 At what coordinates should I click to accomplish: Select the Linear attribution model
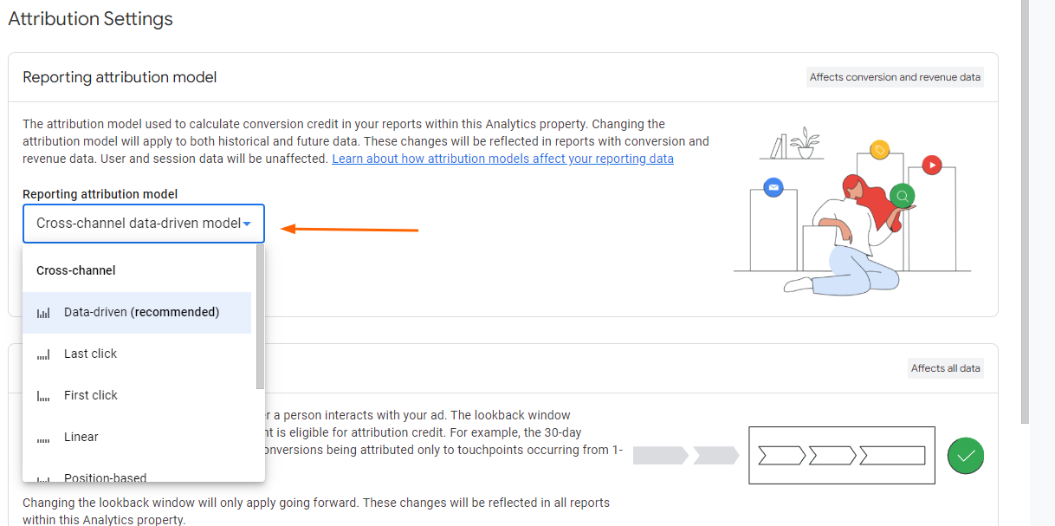(137, 437)
